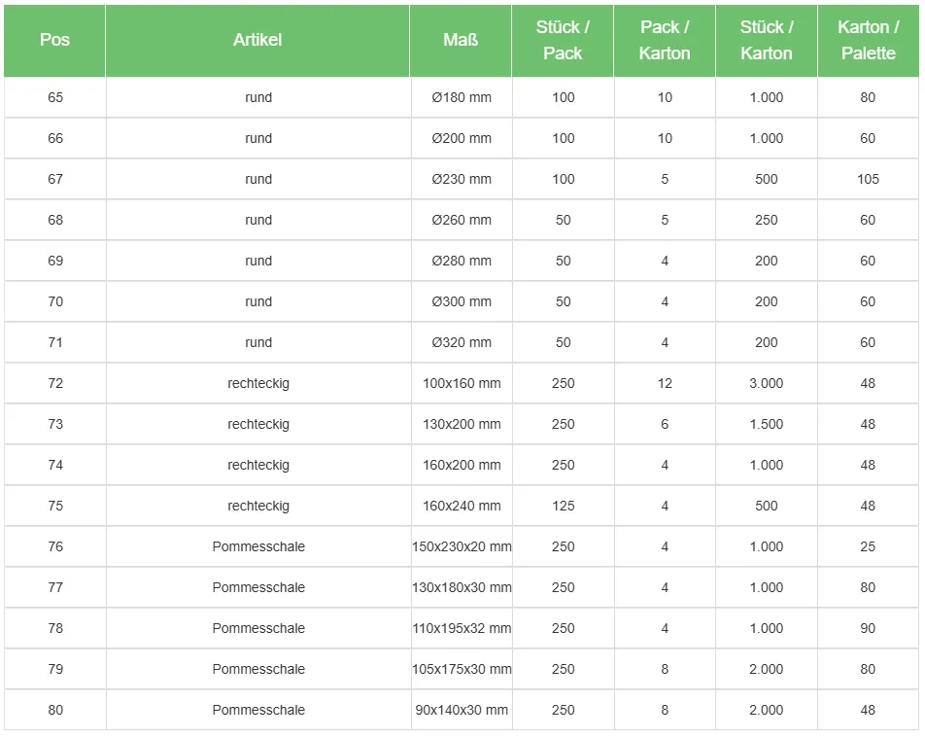
Task: Select the Stück / Karton column header
Action: [x=767, y=40]
